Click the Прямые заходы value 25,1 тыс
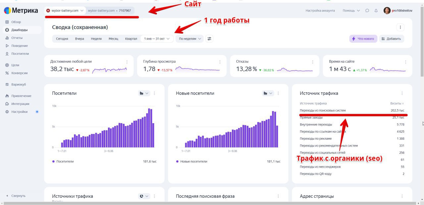This screenshot has height=205, width=424. tap(398, 118)
